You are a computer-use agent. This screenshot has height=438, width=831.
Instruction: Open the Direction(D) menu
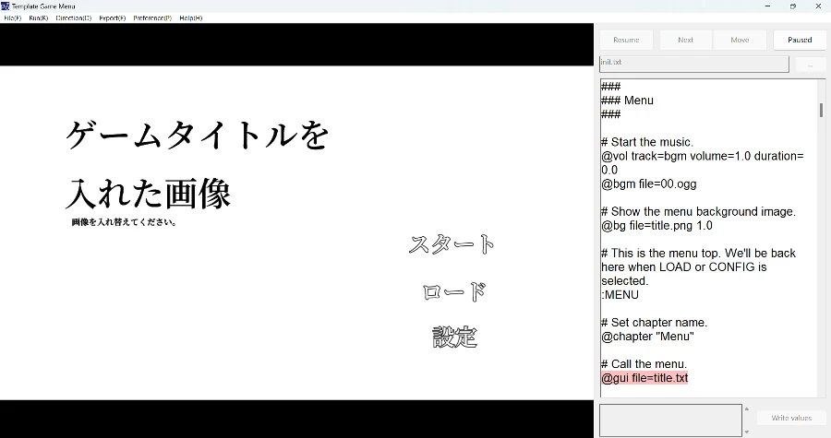(74, 18)
